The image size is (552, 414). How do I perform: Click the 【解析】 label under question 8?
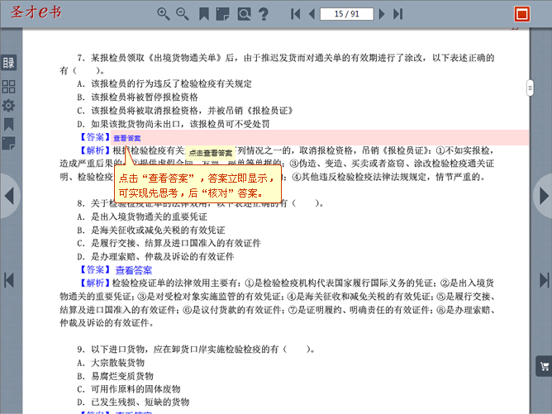94,283
